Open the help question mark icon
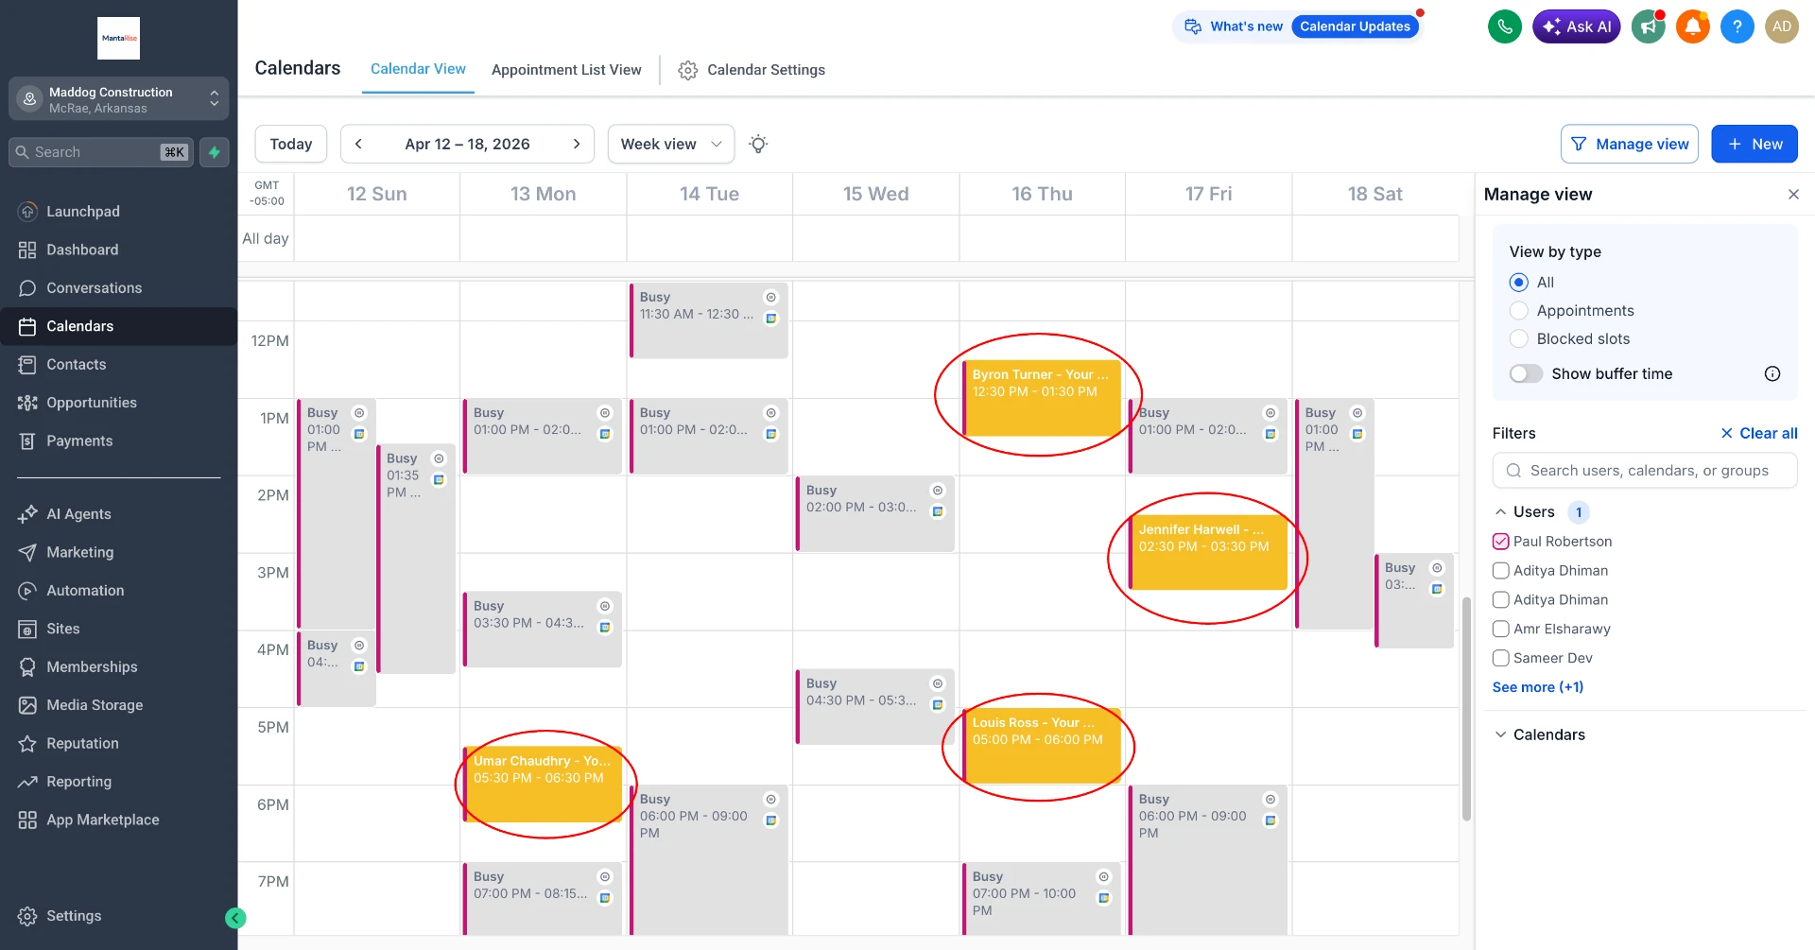Image resolution: width=1815 pixels, height=950 pixels. click(1737, 26)
